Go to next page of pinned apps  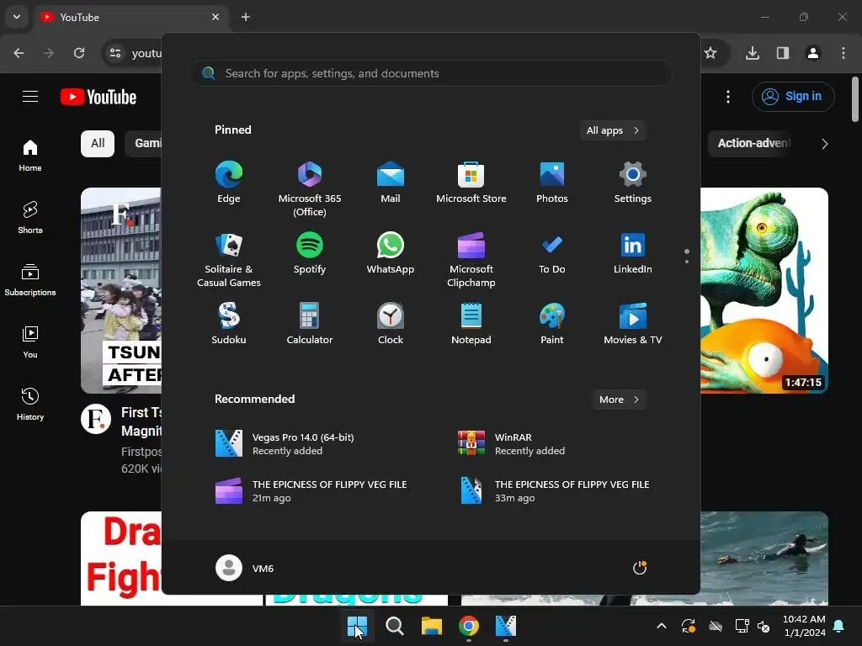687,261
